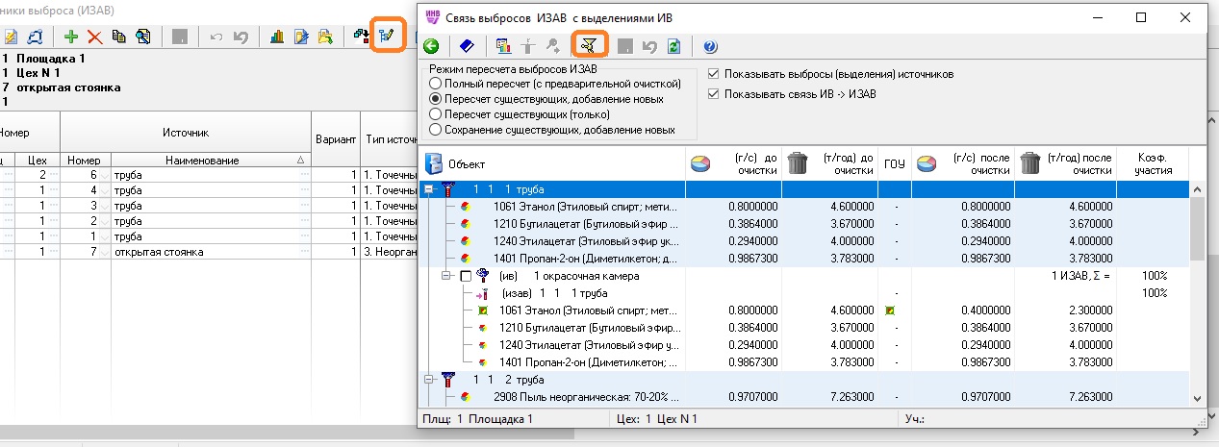Check the box beside 'окрасочная камера'
The height and width of the screenshot is (447, 1219).
[466, 276]
